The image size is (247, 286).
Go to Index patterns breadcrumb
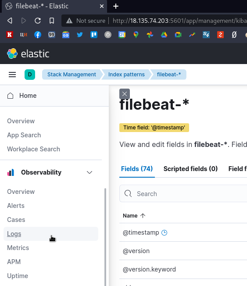click(126, 75)
